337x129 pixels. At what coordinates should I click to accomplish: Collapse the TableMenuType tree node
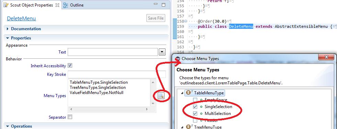click(182, 93)
